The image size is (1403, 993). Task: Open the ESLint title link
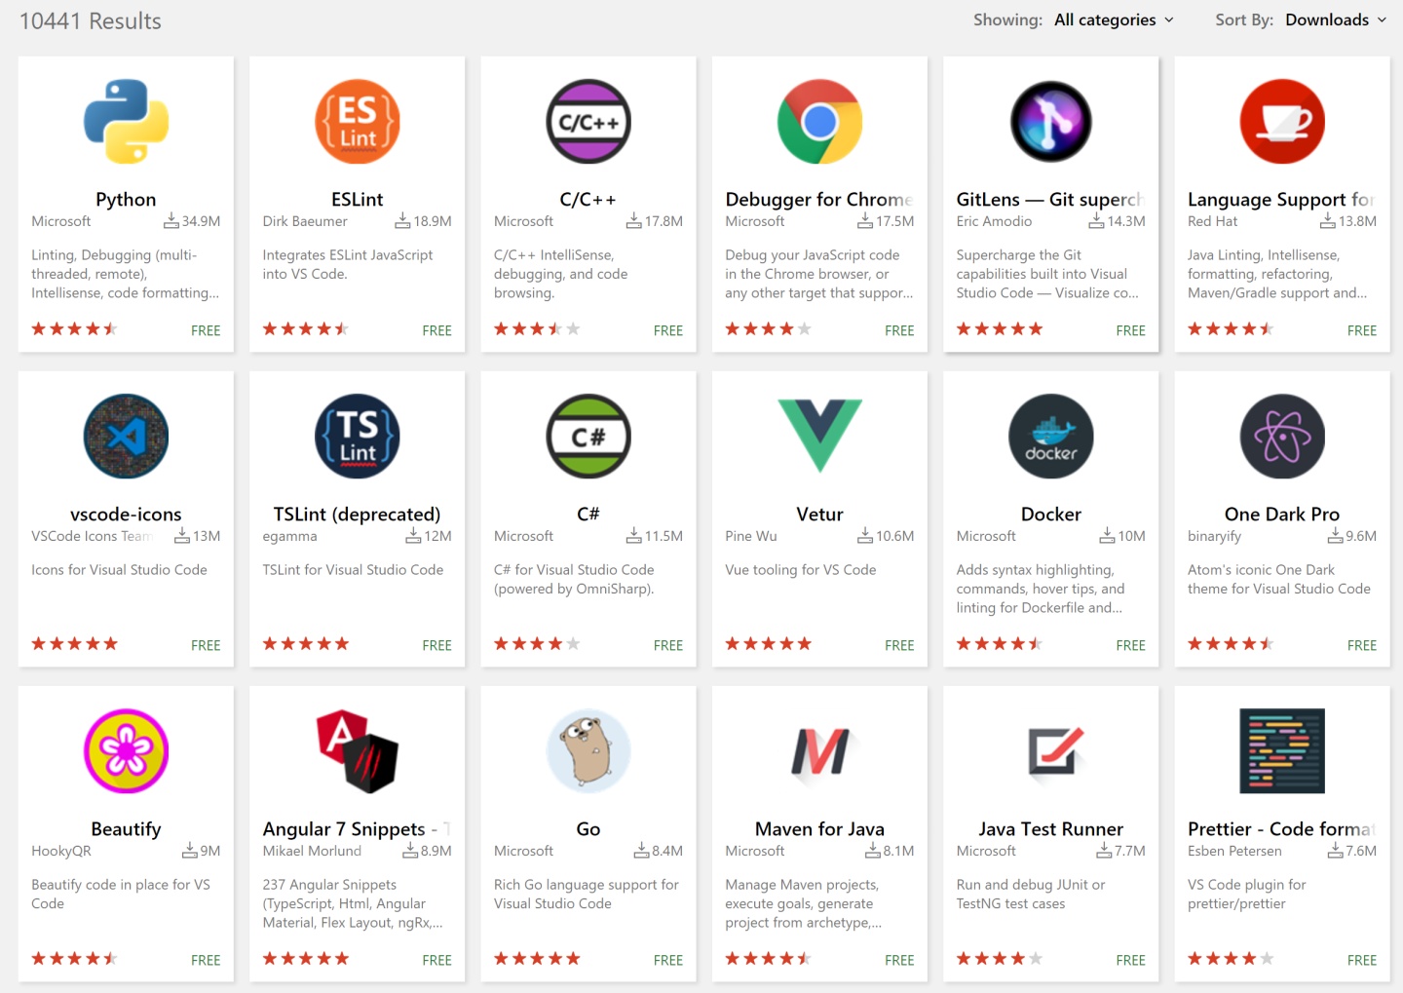pyautogui.click(x=357, y=200)
